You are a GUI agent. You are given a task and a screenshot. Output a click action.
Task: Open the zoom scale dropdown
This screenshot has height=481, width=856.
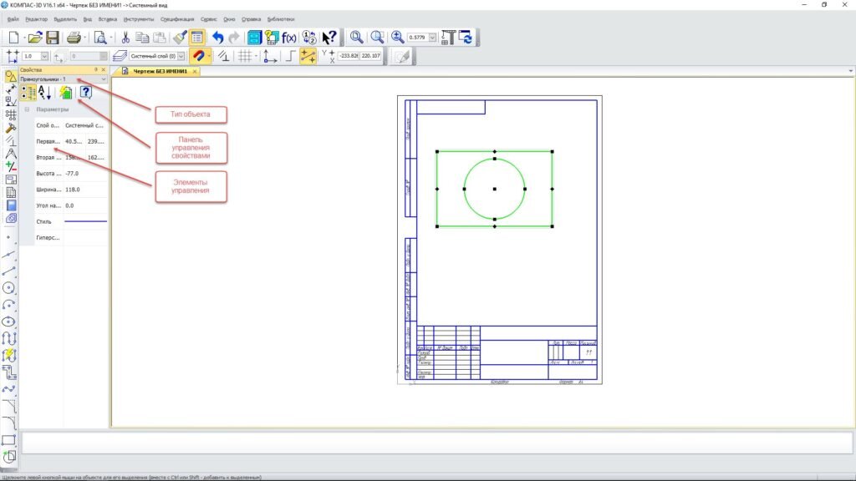(x=432, y=38)
